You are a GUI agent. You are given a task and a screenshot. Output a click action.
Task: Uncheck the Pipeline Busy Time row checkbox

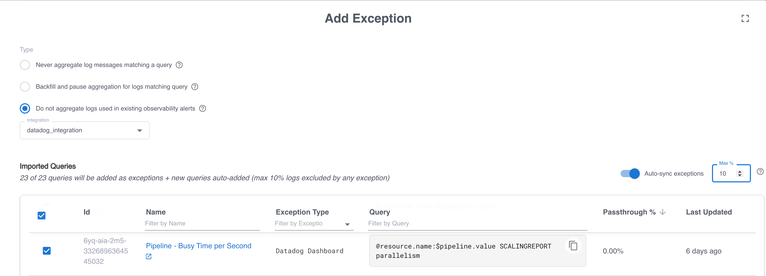click(47, 251)
